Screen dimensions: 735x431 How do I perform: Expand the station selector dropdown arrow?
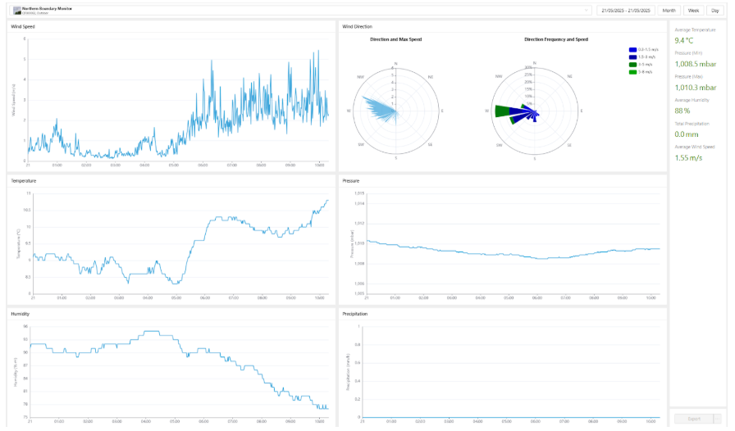[586, 11]
